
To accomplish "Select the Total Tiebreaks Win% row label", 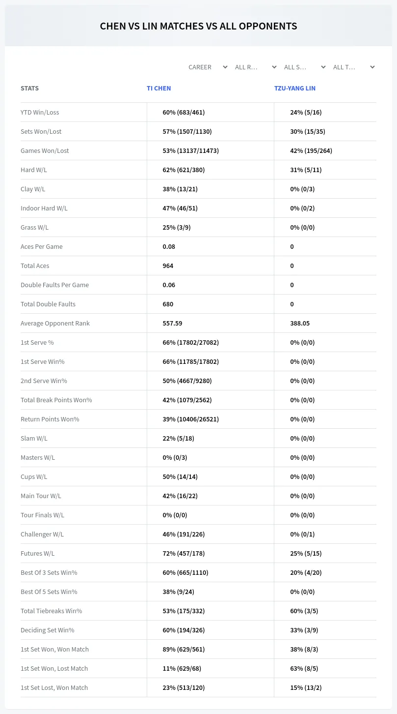I will pos(51,611).
